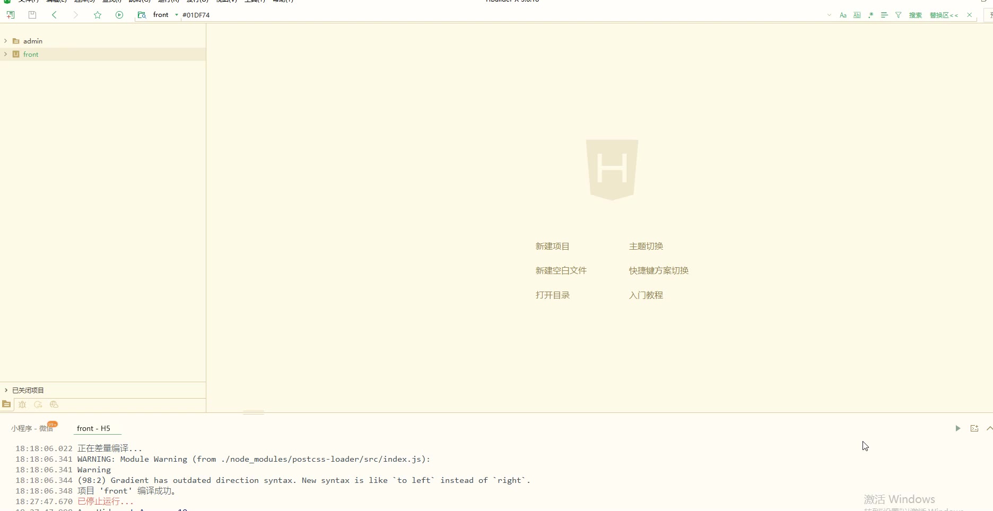This screenshot has width=993, height=511.
Task: Select the front project row
Action: [x=103, y=54]
